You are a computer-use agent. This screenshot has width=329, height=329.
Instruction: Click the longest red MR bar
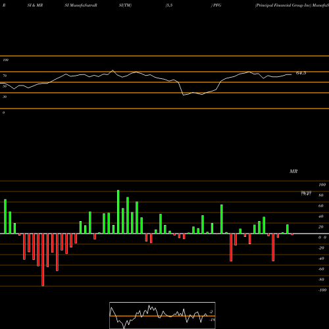pyautogui.click(x=43, y=260)
